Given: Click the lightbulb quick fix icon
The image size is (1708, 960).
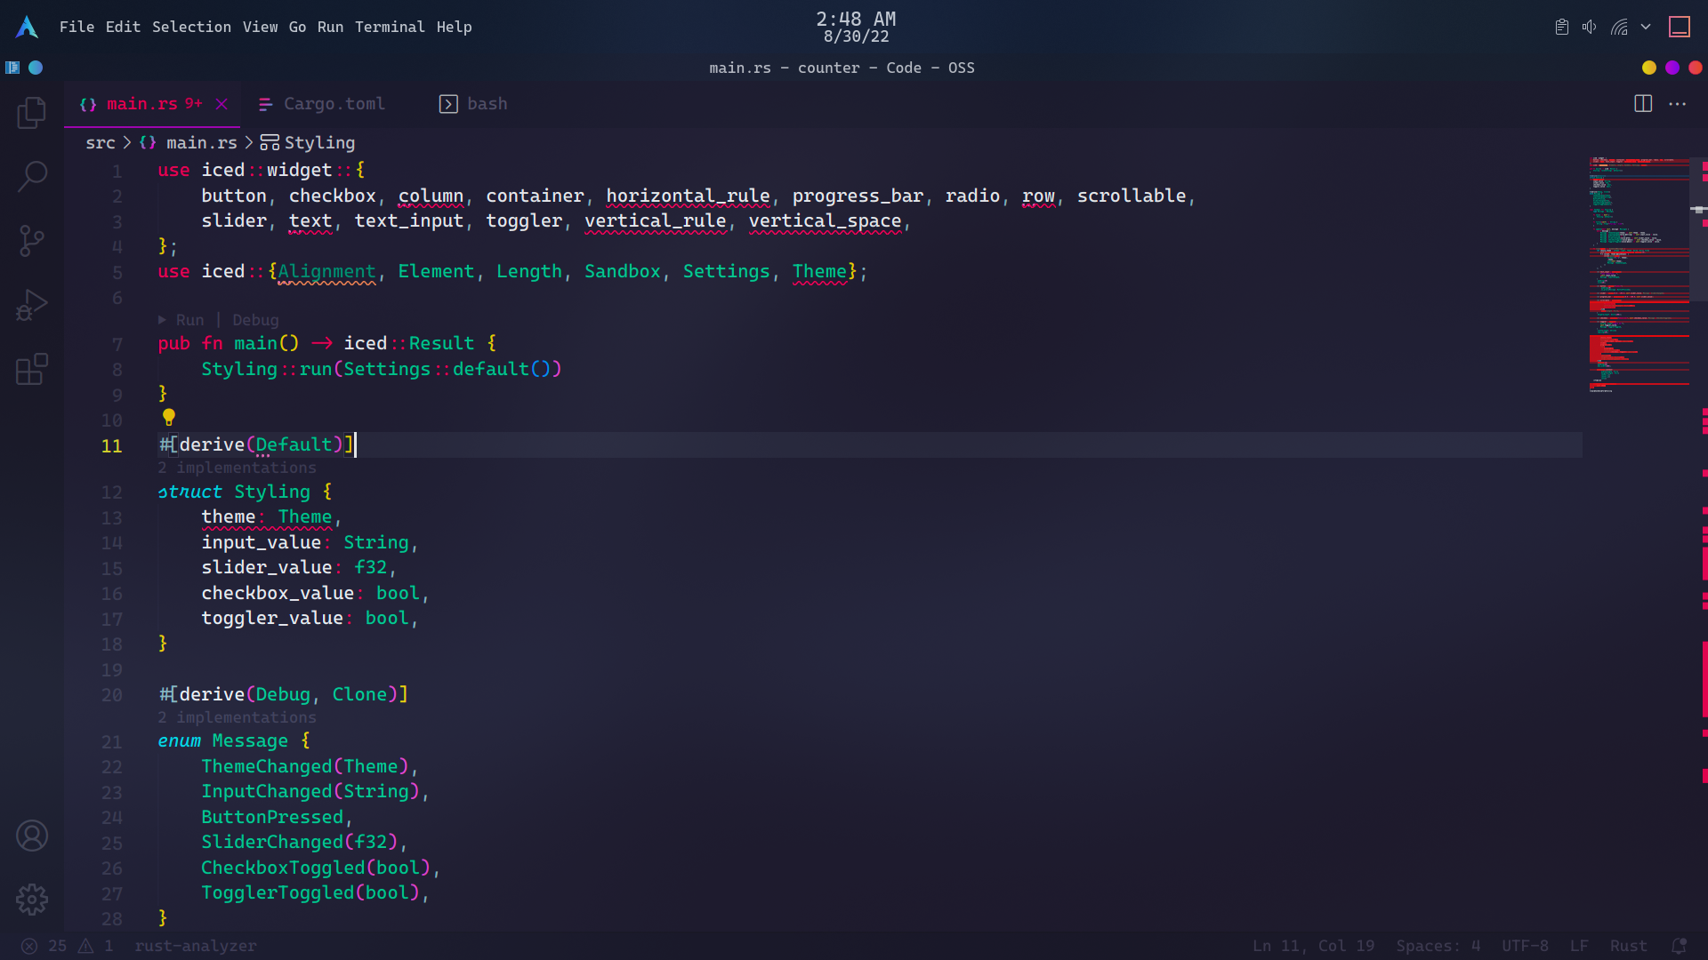Looking at the screenshot, I should click(168, 417).
